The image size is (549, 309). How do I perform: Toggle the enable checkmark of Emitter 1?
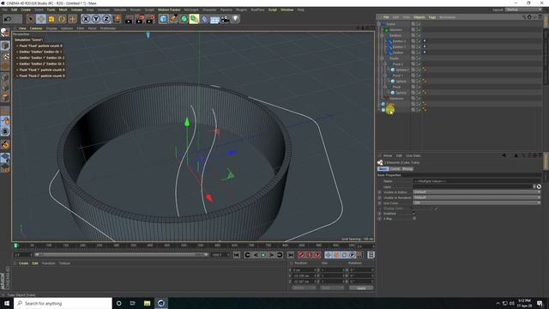click(419, 46)
